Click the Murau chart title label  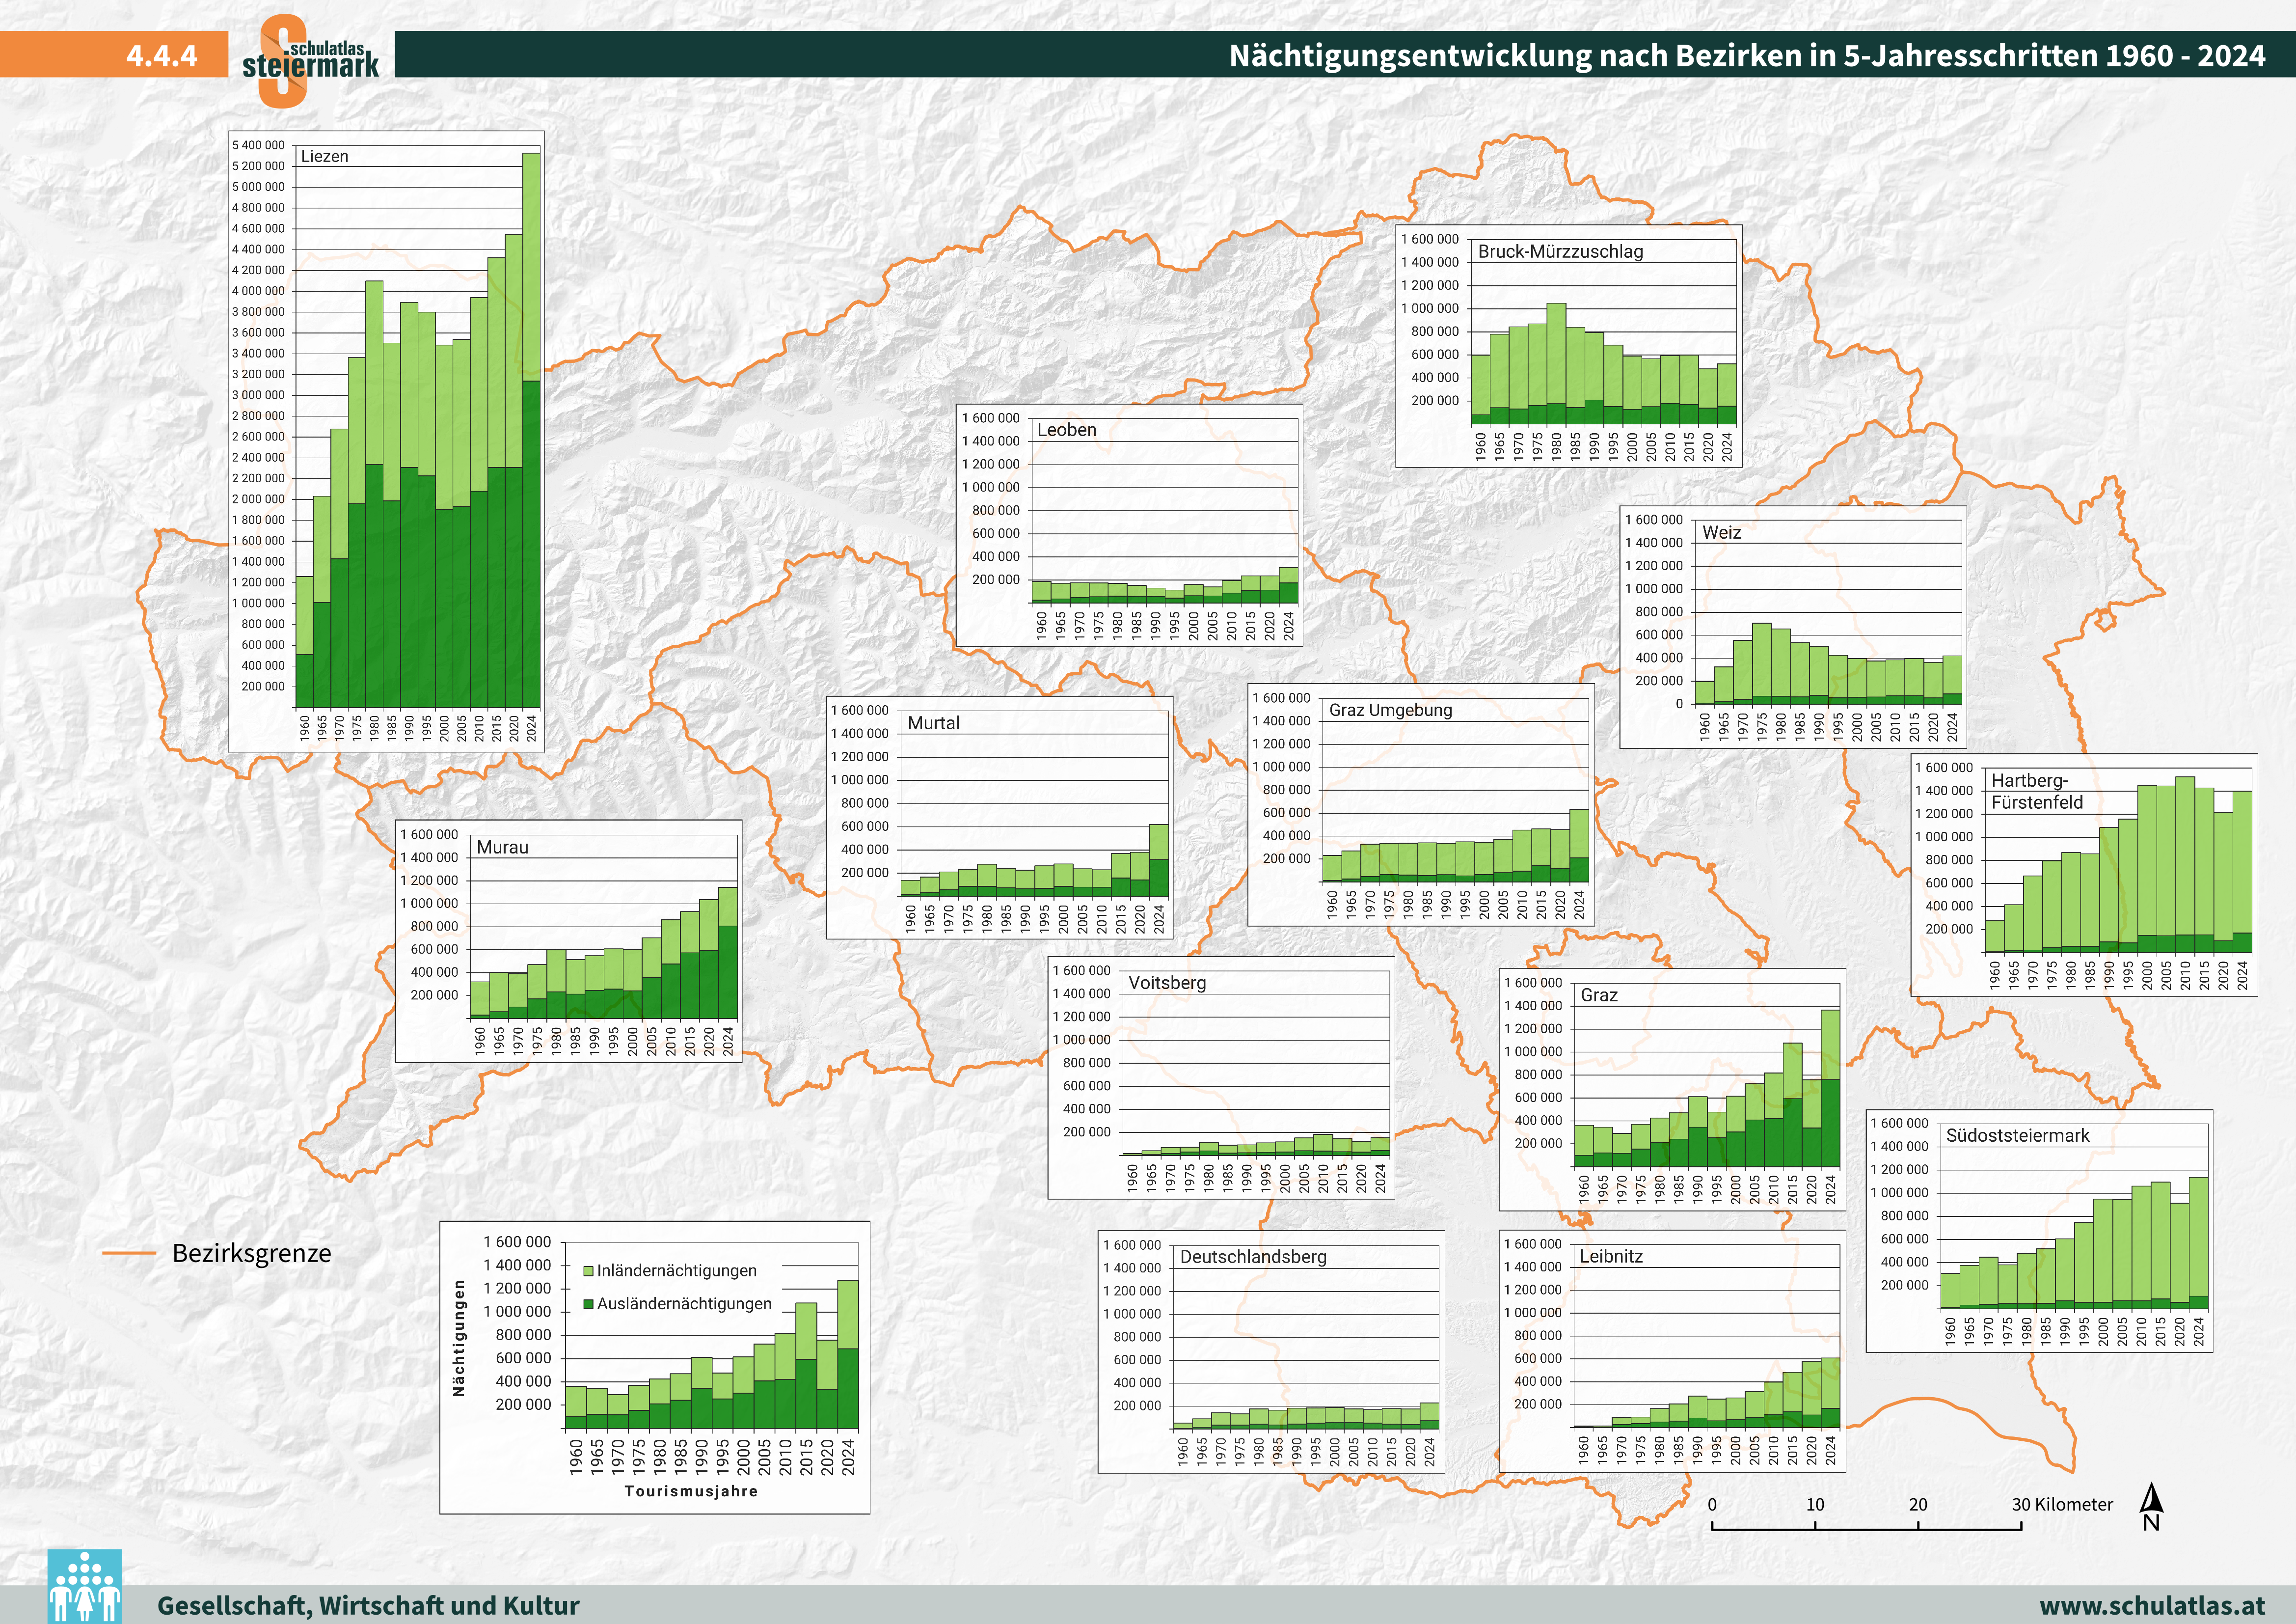[502, 848]
